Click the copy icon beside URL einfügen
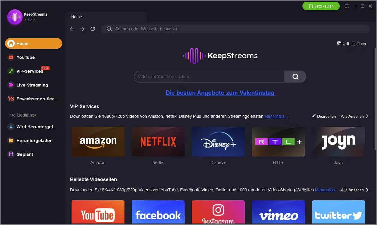 (339, 44)
